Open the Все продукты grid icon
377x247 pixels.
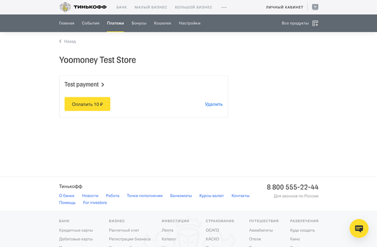click(315, 23)
